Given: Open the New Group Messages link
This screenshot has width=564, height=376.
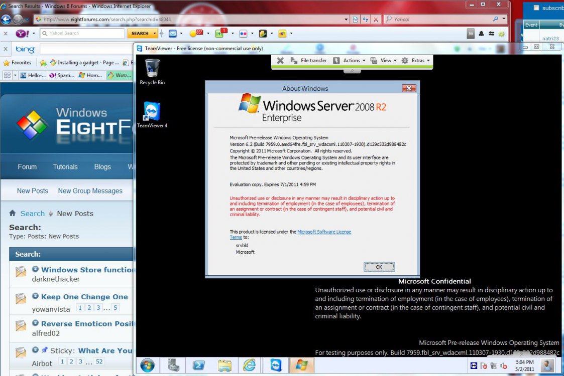Looking at the screenshot, I should (90, 191).
